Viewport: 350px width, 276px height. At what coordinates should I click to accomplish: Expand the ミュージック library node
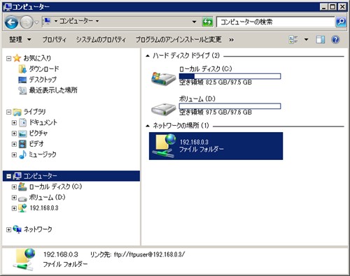point(14,154)
